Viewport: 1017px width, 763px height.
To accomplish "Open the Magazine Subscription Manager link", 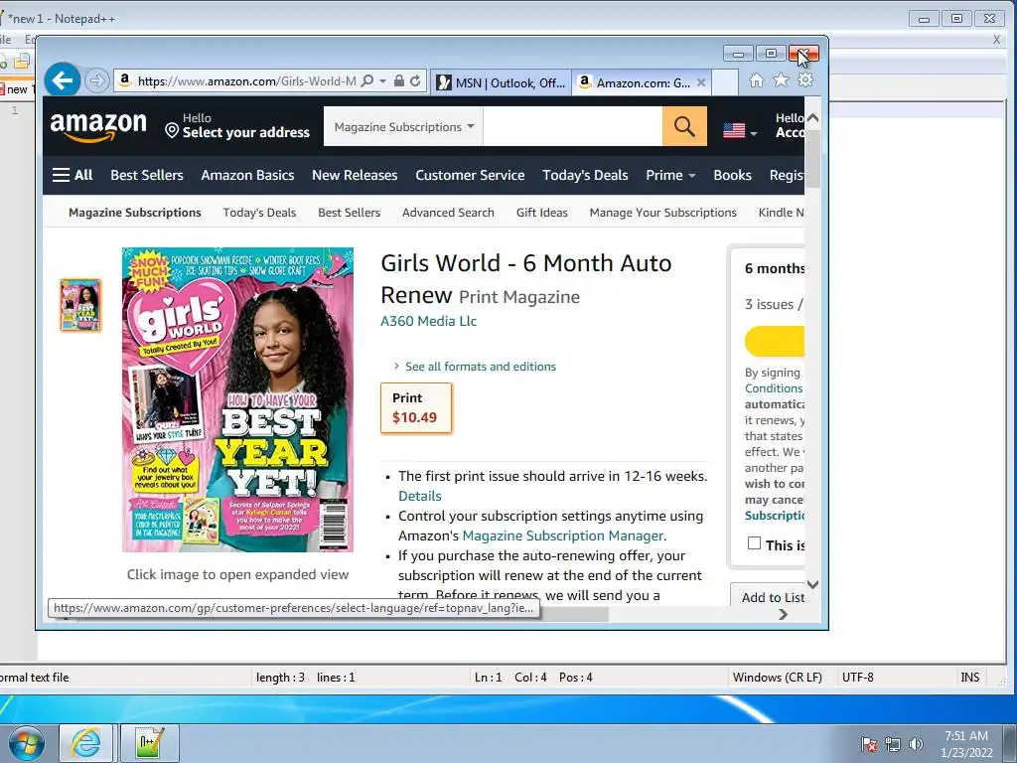I will [x=562, y=535].
